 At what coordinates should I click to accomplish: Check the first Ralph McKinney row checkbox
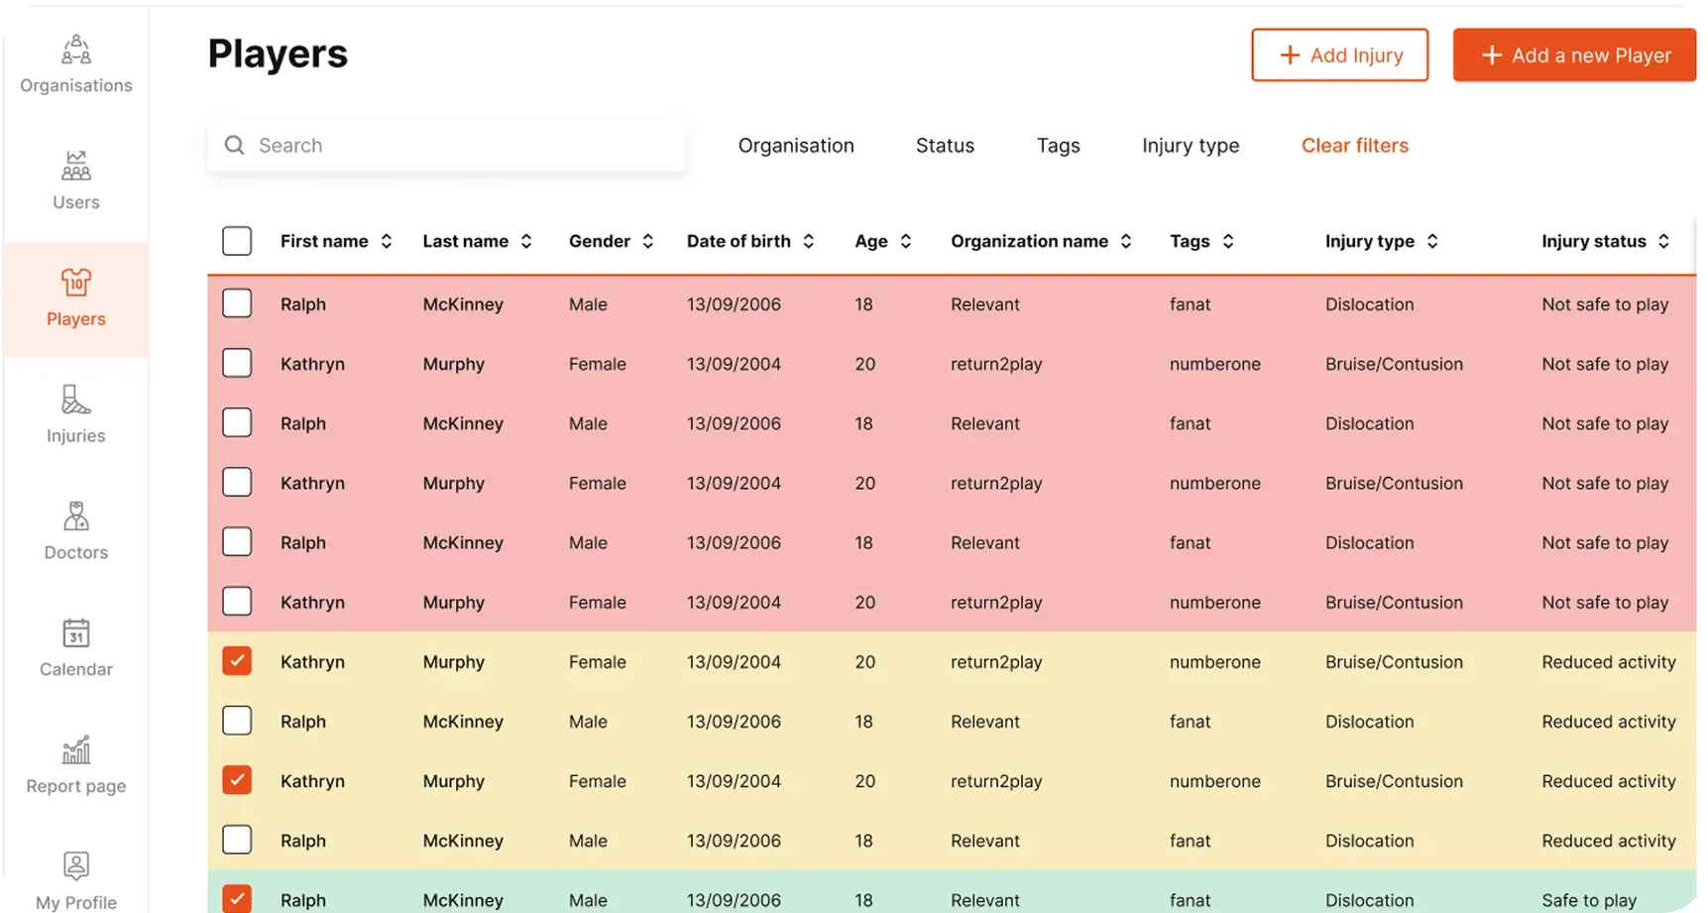(237, 303)
